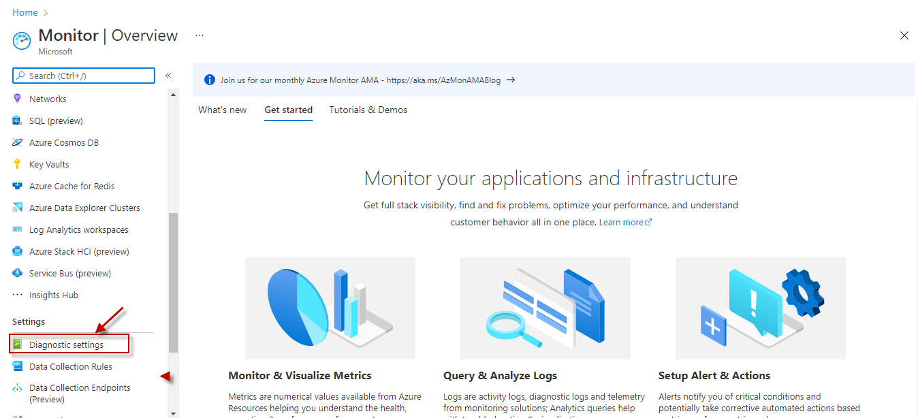
Task: Click the magnifier icon in search box
Action: 21,76
